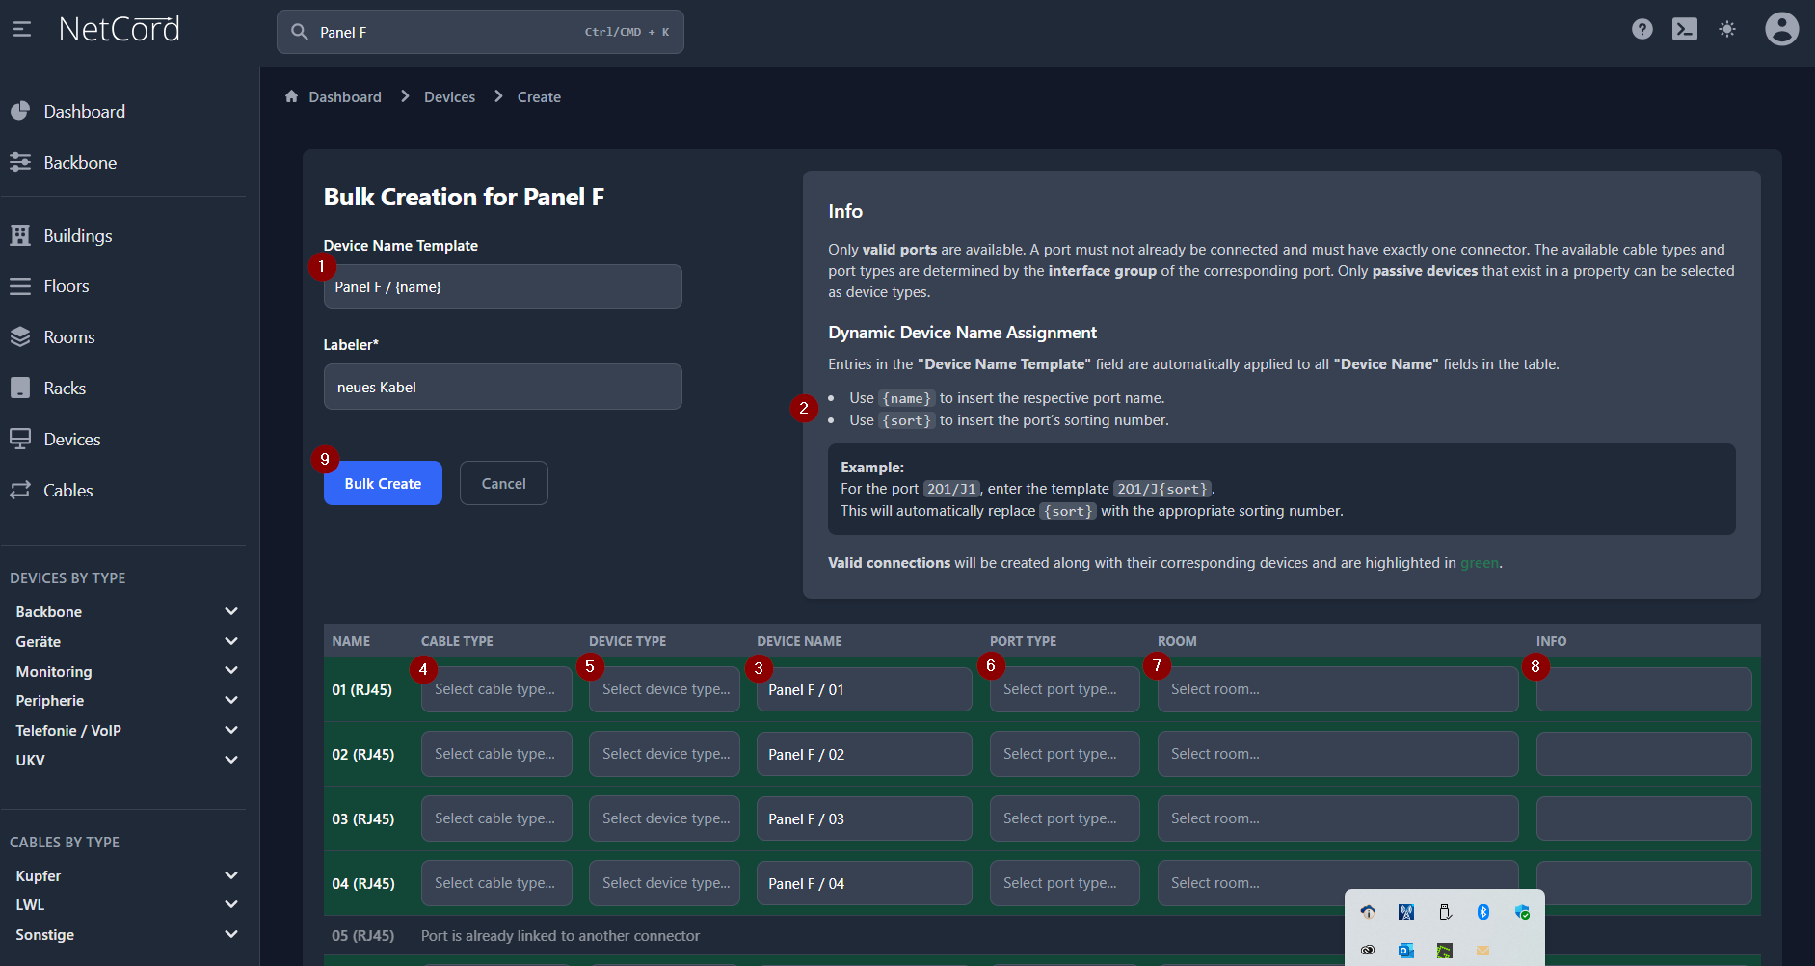The height and width of the screenshot is (966, 1815).
Task: Click the Device Name Template field
Action: (502, 287)
